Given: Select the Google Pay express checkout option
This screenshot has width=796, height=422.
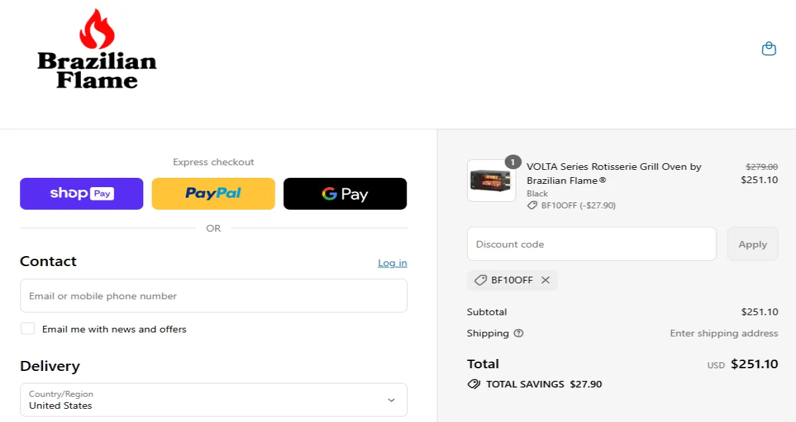Looking at the screenshot, I should coord(345,193).
